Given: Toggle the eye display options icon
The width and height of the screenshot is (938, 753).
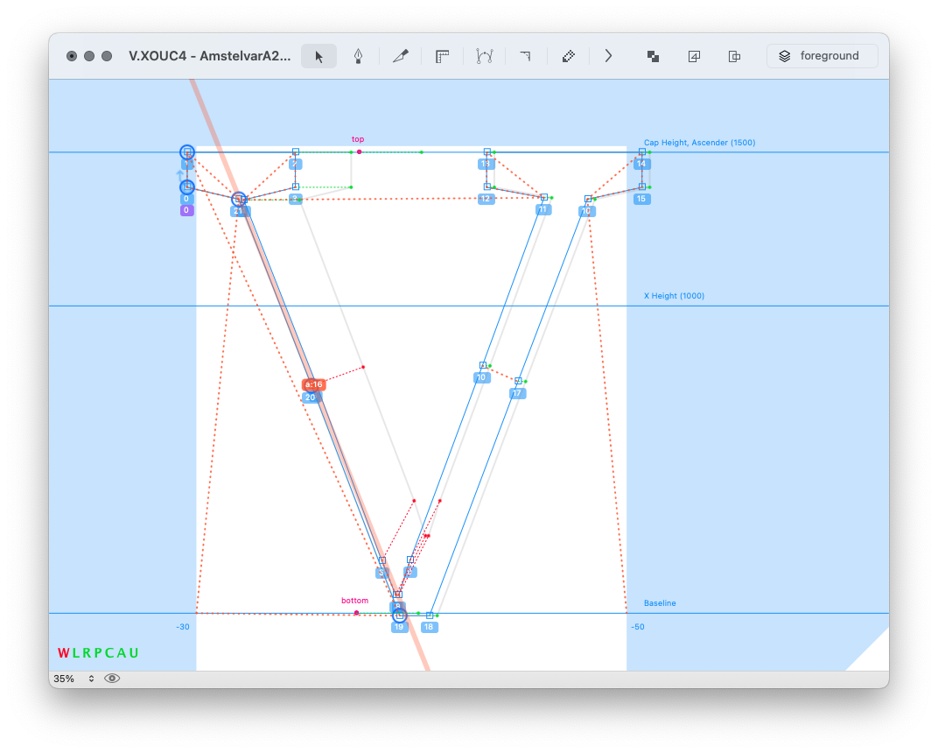Looking at the screenshot, I should (112, 679).
